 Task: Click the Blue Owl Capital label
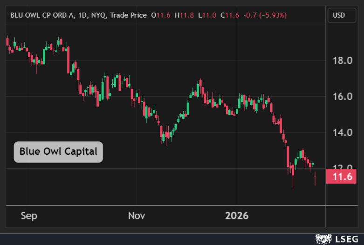58,152
